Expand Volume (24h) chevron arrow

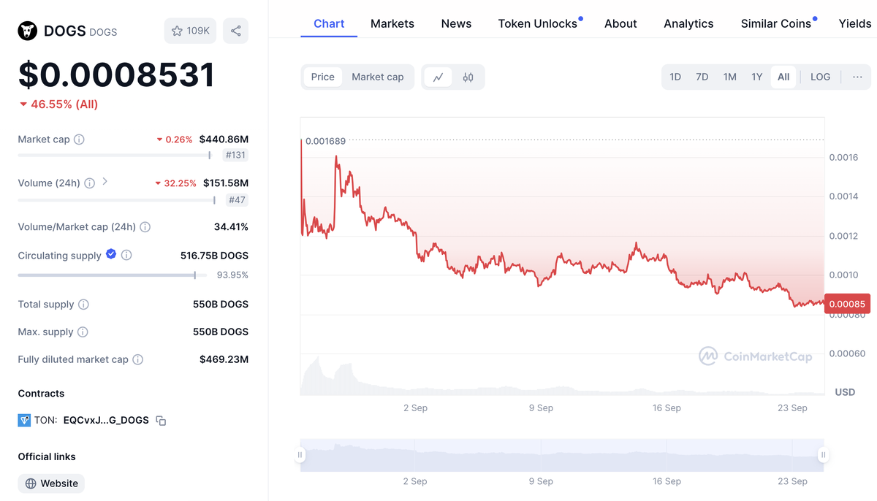[x=105, y=182]
